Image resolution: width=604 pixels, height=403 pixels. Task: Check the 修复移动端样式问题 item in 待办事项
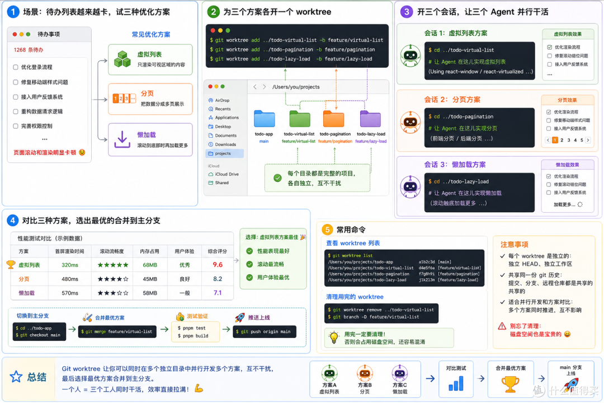16,82
